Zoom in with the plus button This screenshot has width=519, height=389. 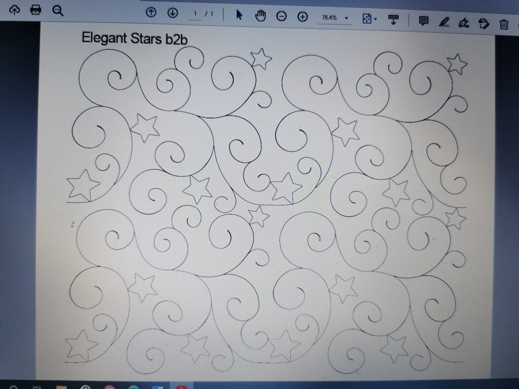pyautogui.click(x=303, y=17)
